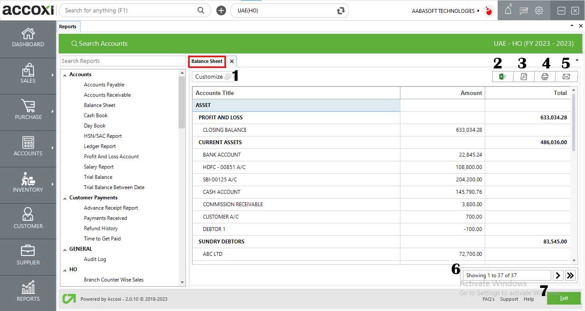
Task: Switch to the Reports tab
Action: 68,26
